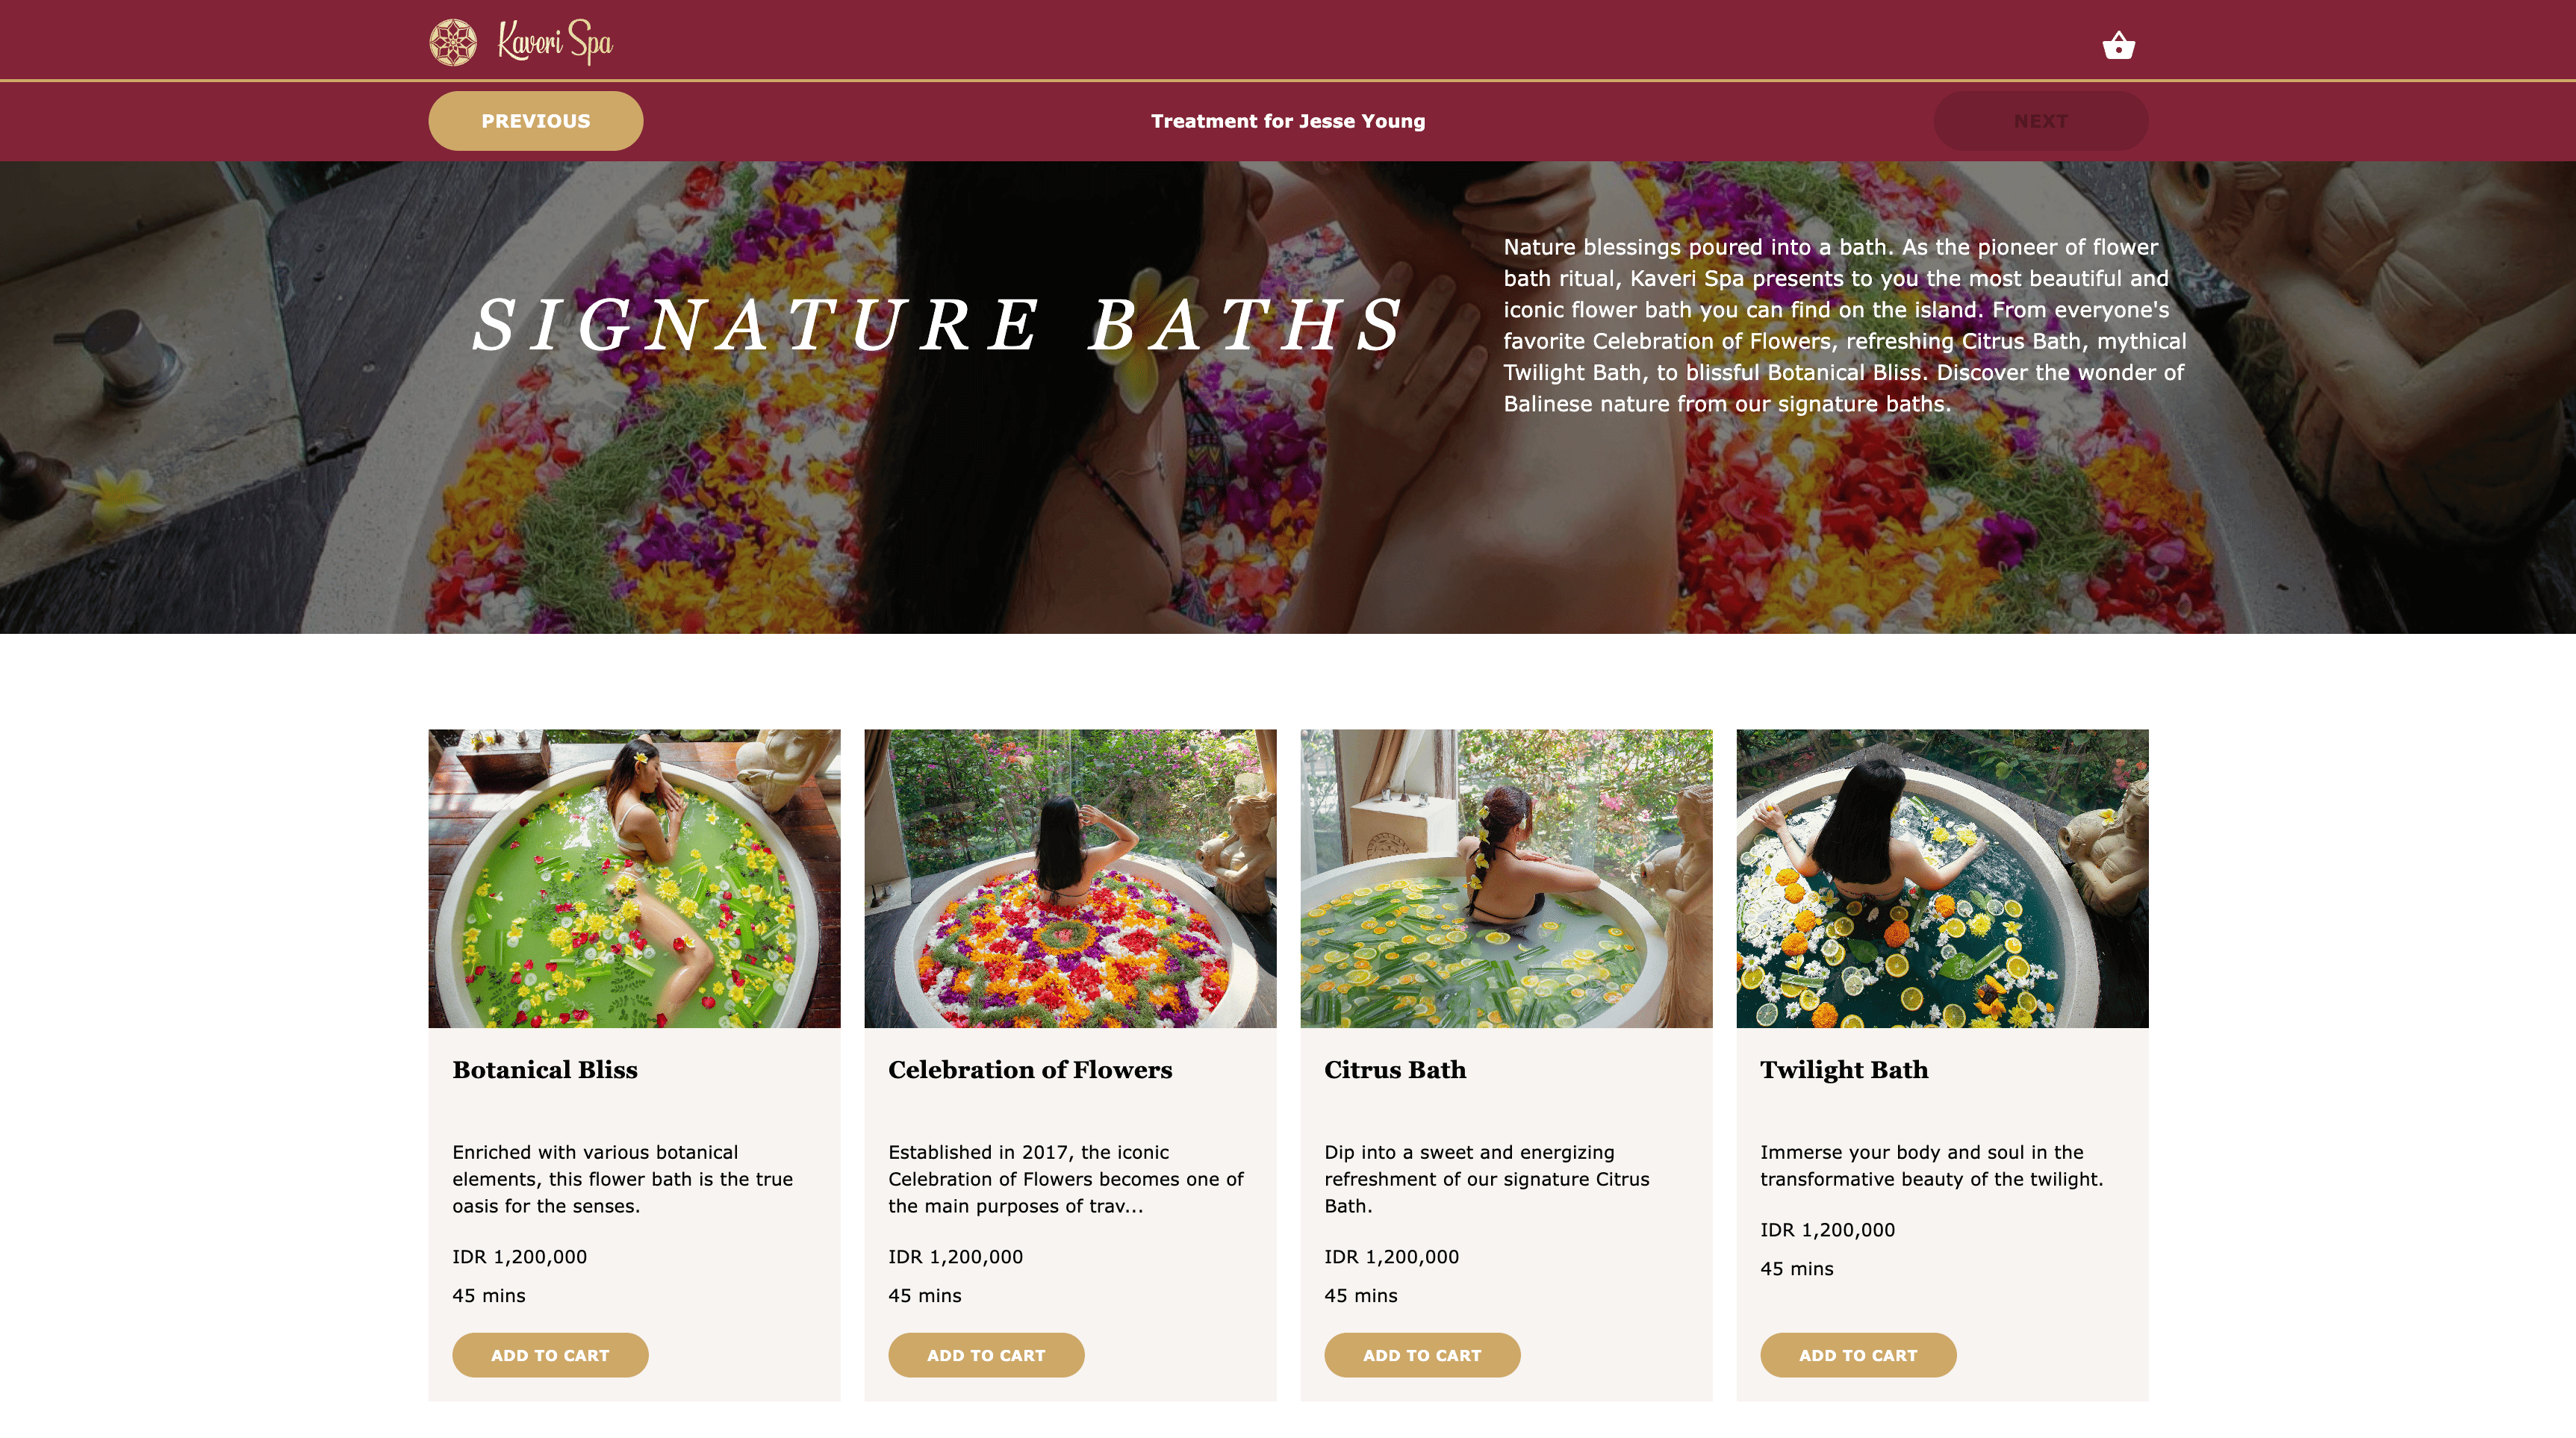This screenshot has width=2576, height=1438.
Task: Add Citrus Bath to cart
Action: 1422,1355
